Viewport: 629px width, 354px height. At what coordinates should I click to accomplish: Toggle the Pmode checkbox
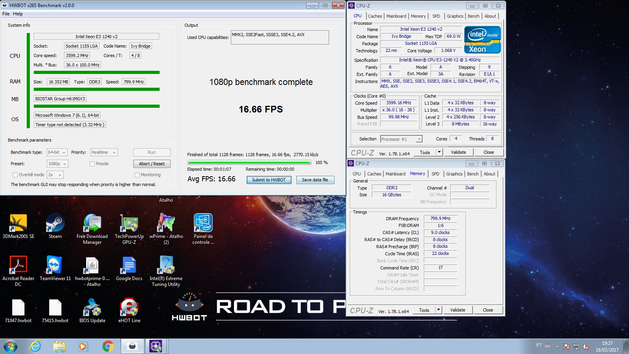pyautogui.click(x=92, y=164)
